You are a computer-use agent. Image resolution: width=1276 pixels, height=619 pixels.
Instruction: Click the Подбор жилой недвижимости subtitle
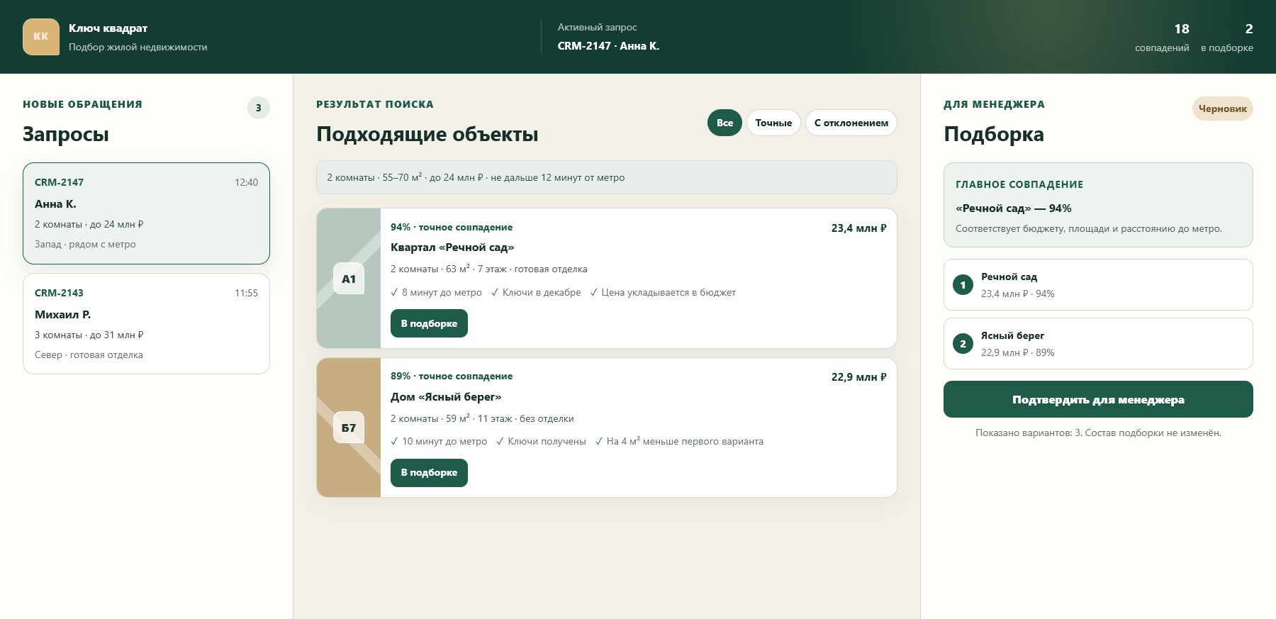pyautogui.click(x=138, y=47)
